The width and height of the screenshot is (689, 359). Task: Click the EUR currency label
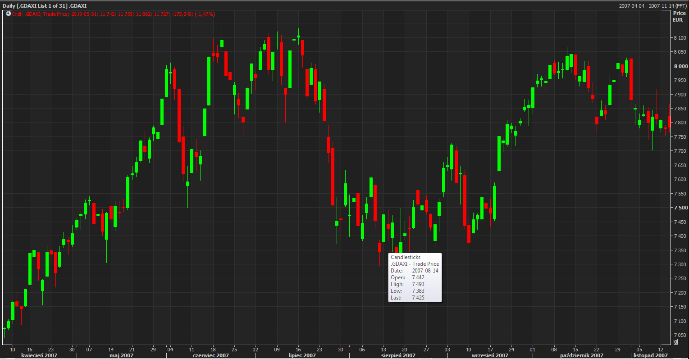click(678, 20)
